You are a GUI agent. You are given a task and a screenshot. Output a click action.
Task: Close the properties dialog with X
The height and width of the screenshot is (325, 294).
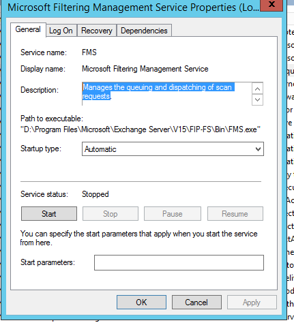click(x=271, y=5)
